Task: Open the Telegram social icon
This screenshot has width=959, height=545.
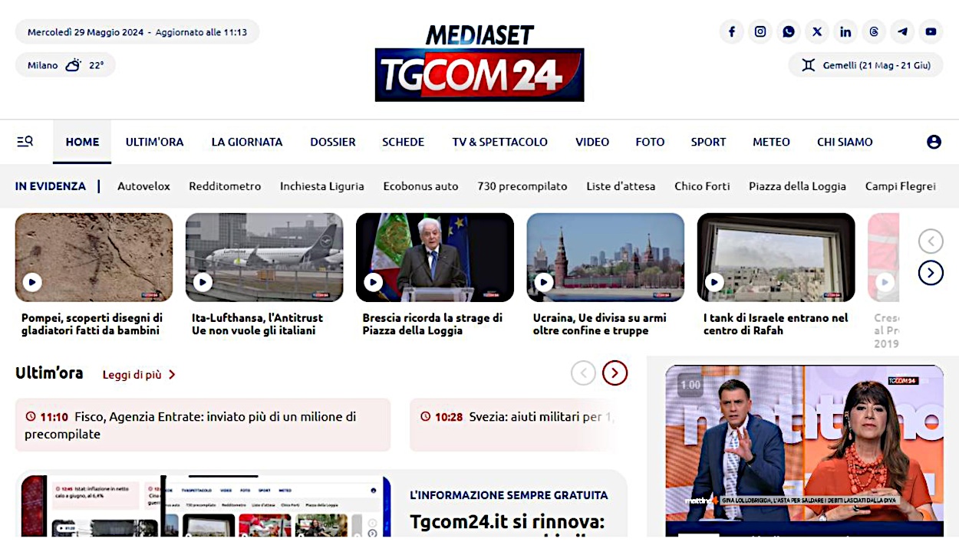Action: tap(902, 31)
